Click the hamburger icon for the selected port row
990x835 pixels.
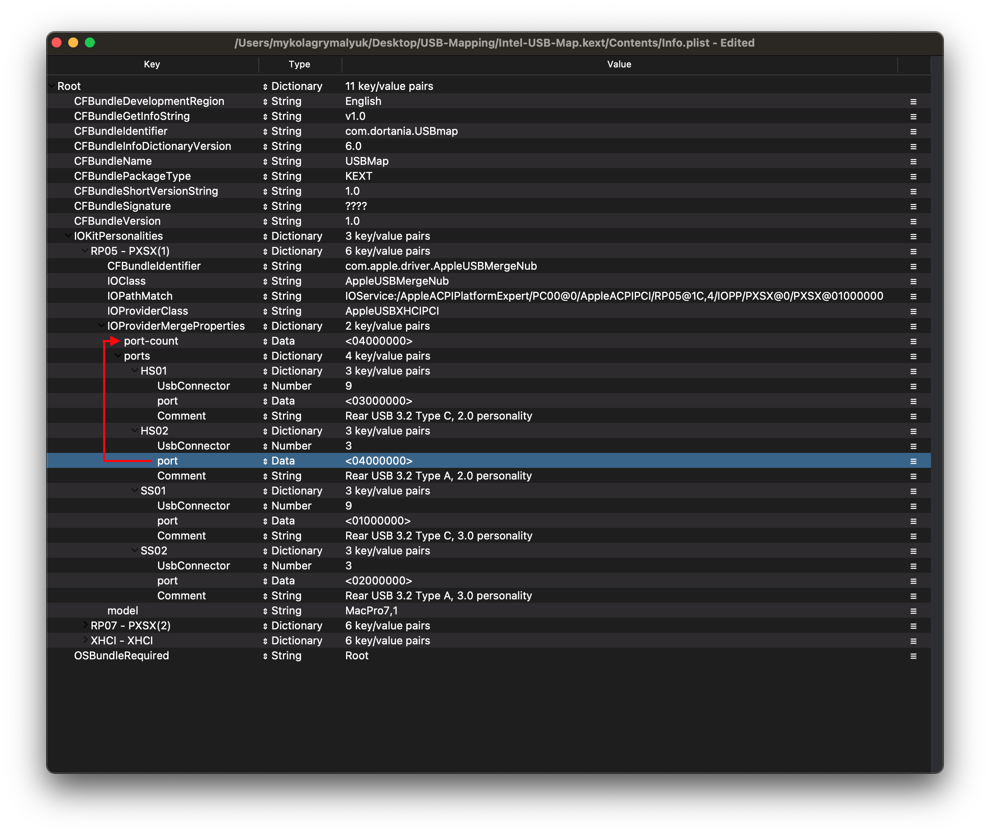pos(913,461)
